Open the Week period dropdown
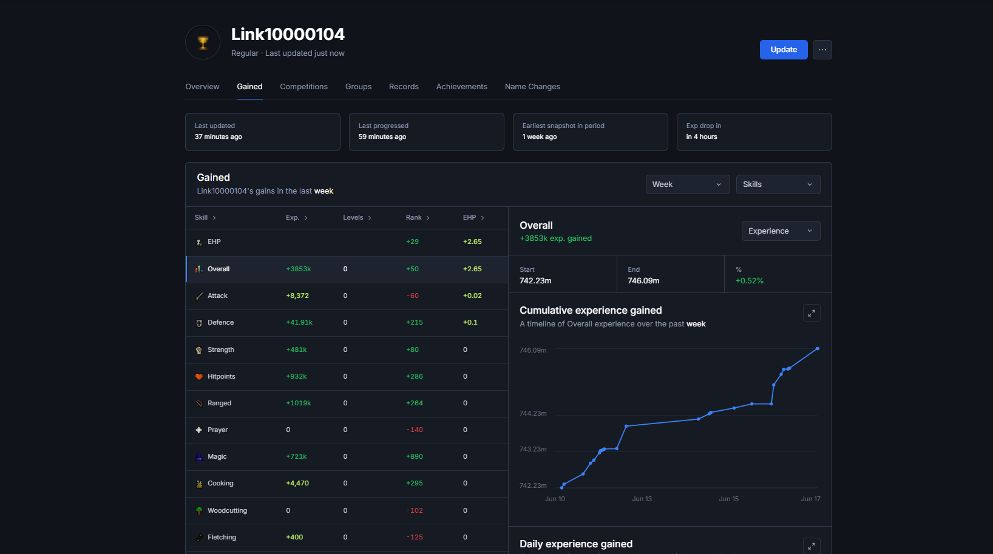This screenshot has height=554, width=993. [x=688, y=184]
